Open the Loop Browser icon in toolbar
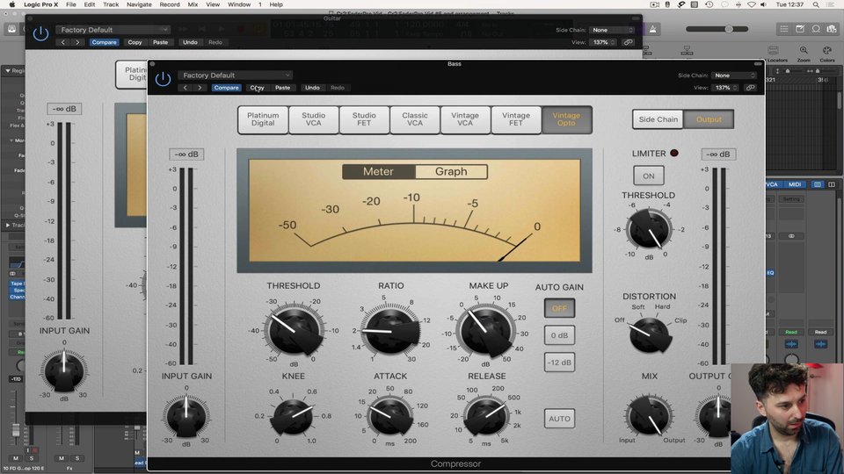The height and width of the screenshot is (474, 844). click(x=816, y=29)
